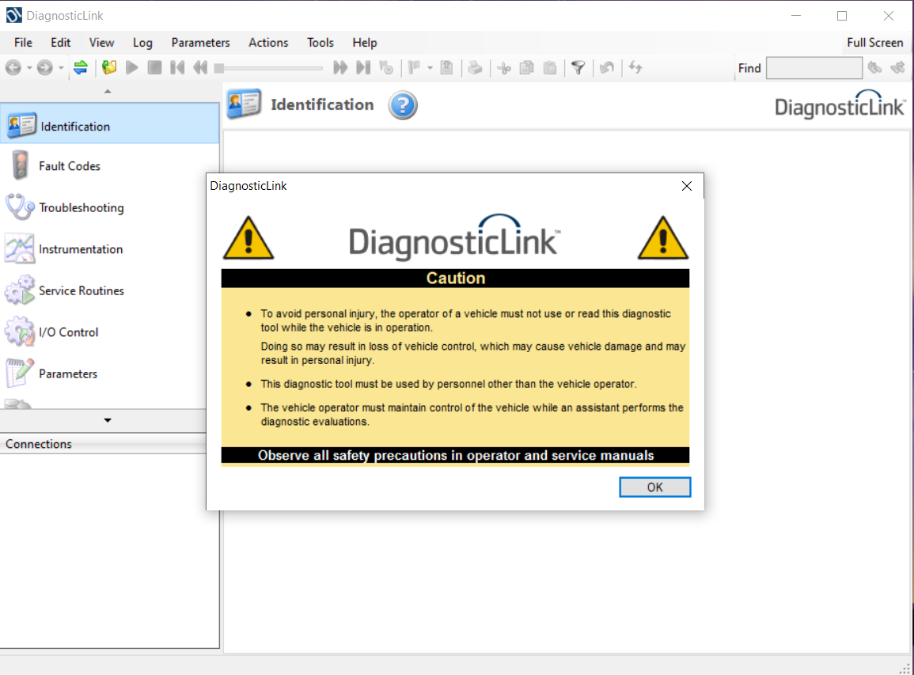Click the Find text input field
The width and height of the screenshot is (914, 675).
coord(813,67)
